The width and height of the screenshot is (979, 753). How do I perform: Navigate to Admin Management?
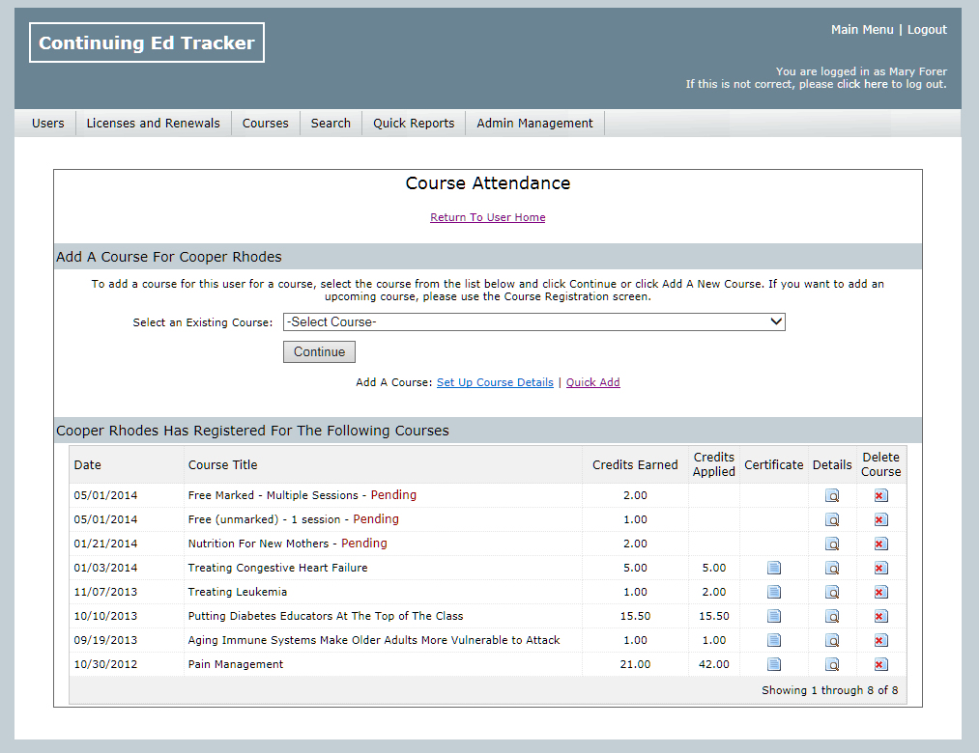(x=533, y=123)
